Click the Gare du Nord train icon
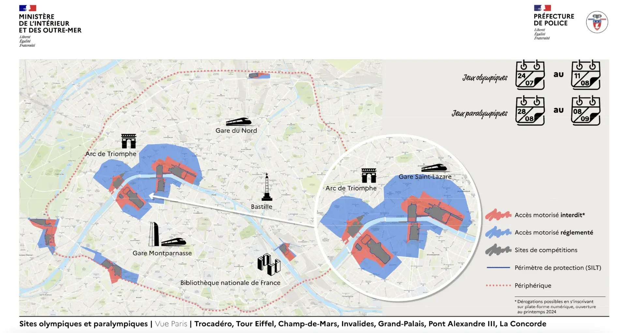The height and width of the screenshot is (333, 626). (239, 122)
